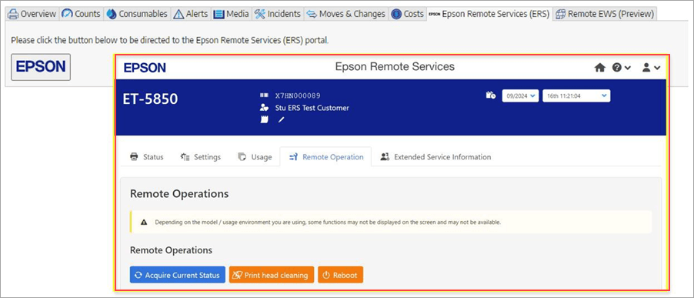Image resolution: width=694 pixels, height=298 pixels.
Task: Open the Alerts tab
Action: tap(191, 14)
